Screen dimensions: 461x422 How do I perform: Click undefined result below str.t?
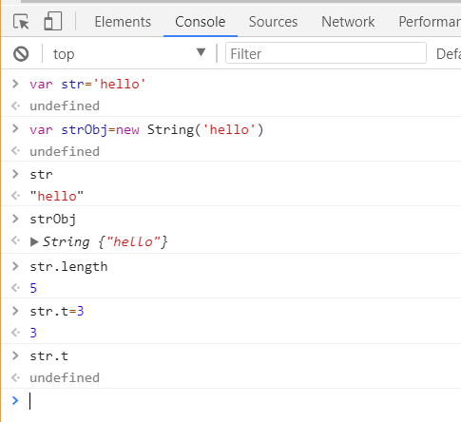coord(65,377)
